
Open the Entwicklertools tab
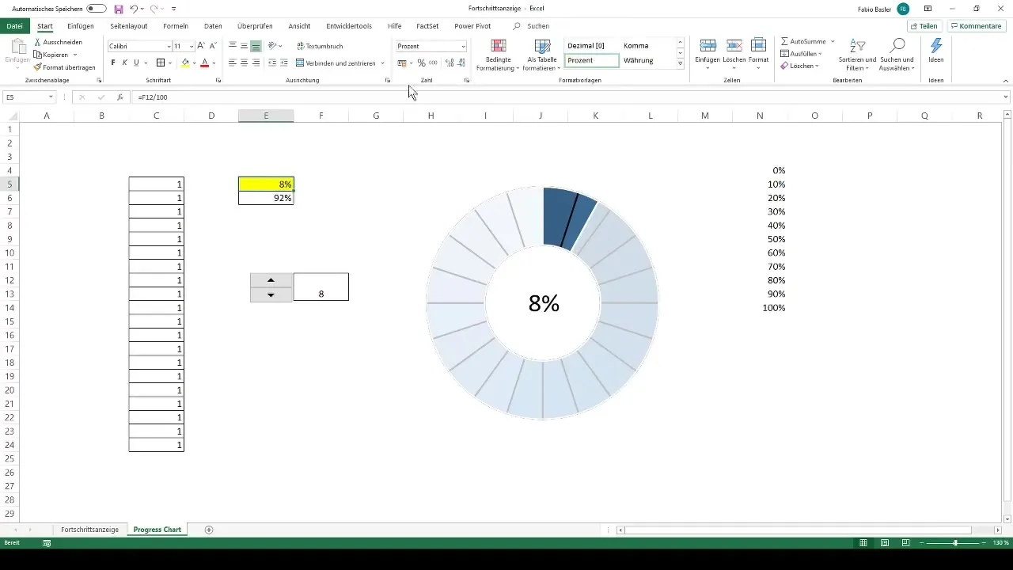pos(349,26)
